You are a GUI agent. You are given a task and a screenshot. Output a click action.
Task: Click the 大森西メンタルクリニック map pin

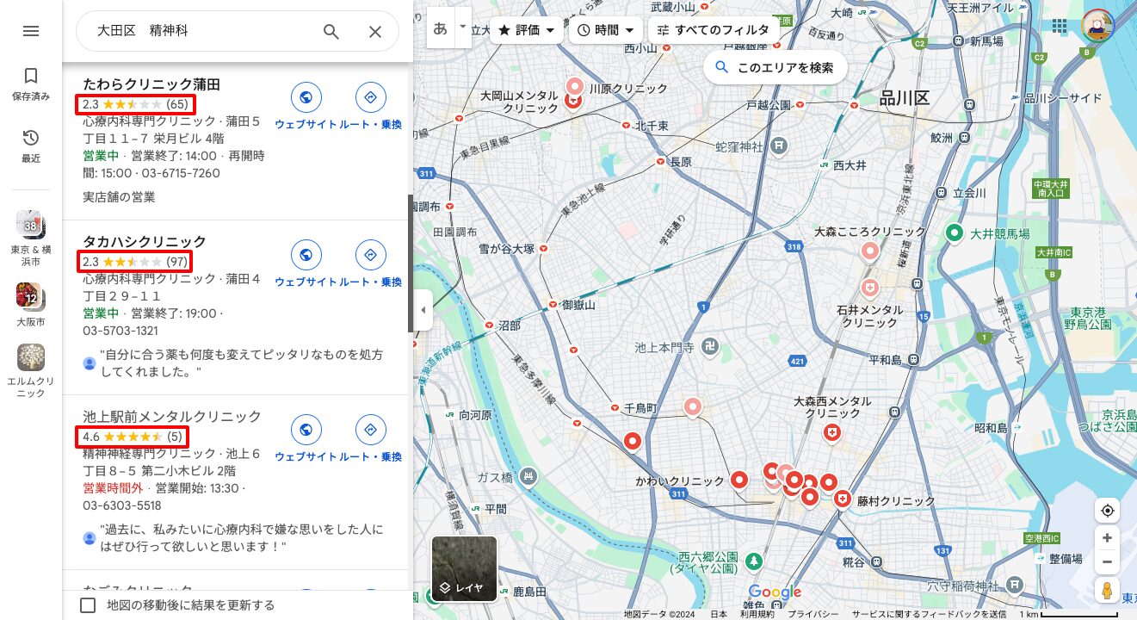click(x=831, y=433)
